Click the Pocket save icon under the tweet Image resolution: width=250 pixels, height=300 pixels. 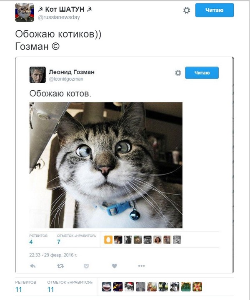(86, 266)
